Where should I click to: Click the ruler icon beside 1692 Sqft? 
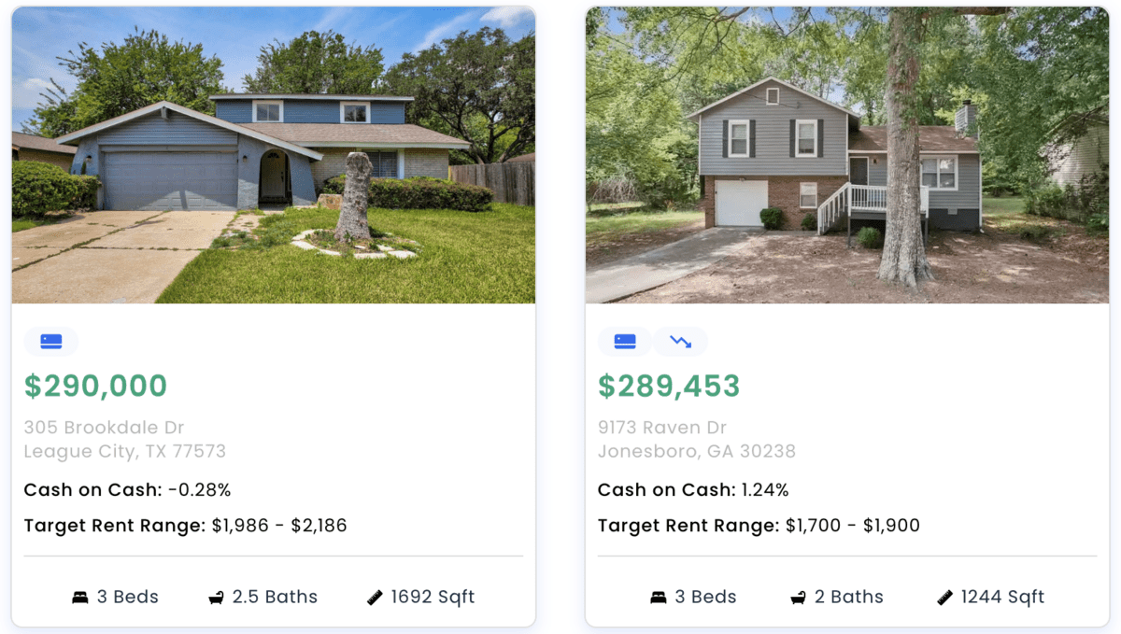pos(376,598)
